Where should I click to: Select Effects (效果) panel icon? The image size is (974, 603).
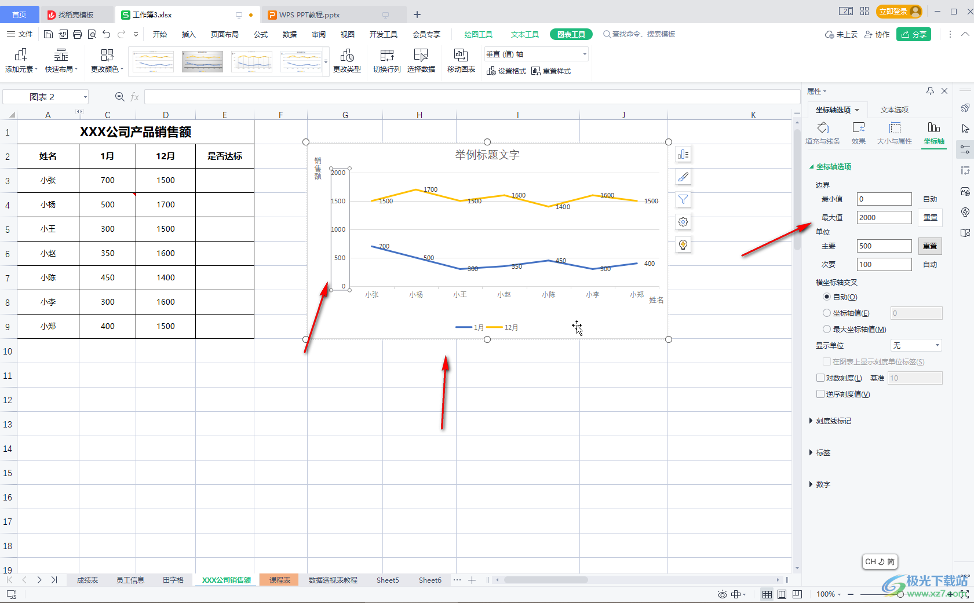(x=859, y=133)
